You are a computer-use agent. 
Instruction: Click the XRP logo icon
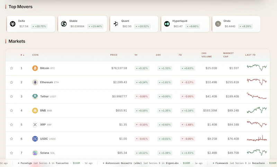pyautogui.click(x=35, y=125)
